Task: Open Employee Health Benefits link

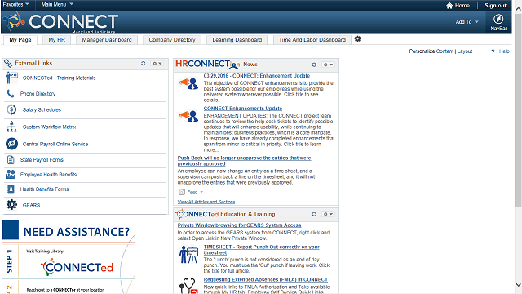Action: [48, 174]
